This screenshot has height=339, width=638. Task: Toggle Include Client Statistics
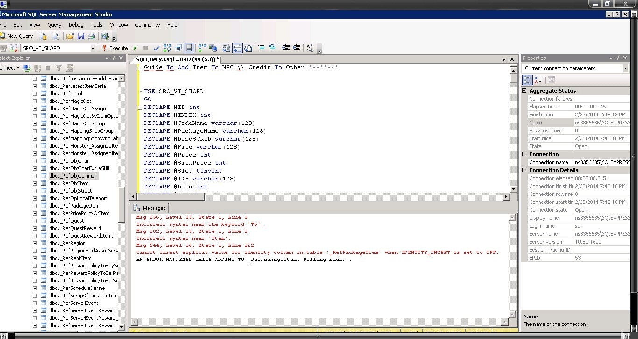(x=213, y=48)
